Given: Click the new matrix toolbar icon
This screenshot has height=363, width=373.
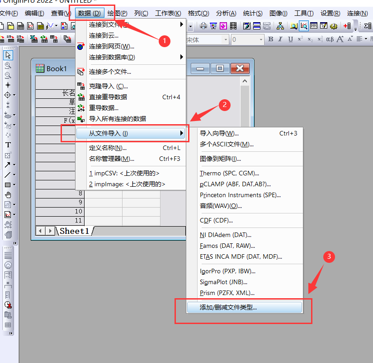Looking at the screenshot, I should pos(40,26).
